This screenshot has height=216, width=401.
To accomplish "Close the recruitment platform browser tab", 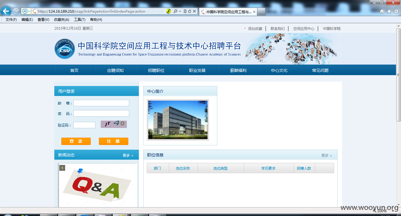I will (x=254, y=12).
